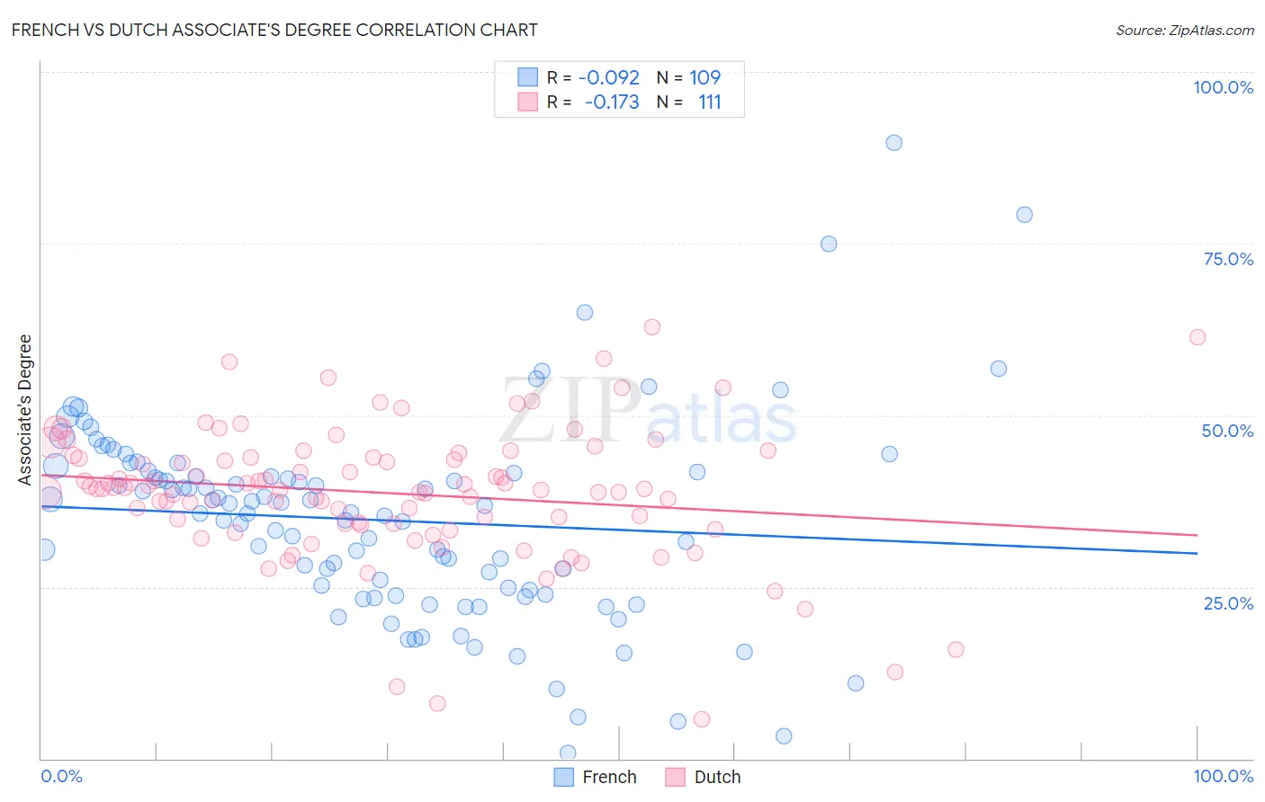Click the 50.0% y-axis tick label
The image size is (1265, 802).
(x=1227, y=431)
